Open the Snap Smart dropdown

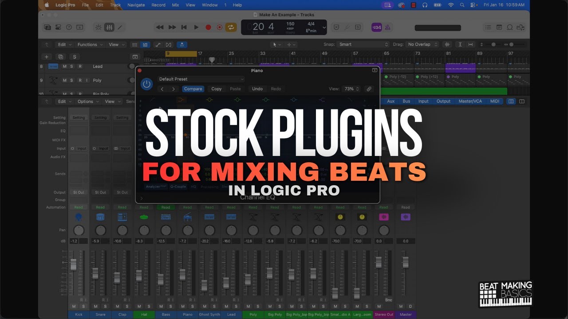click(363, 44)
